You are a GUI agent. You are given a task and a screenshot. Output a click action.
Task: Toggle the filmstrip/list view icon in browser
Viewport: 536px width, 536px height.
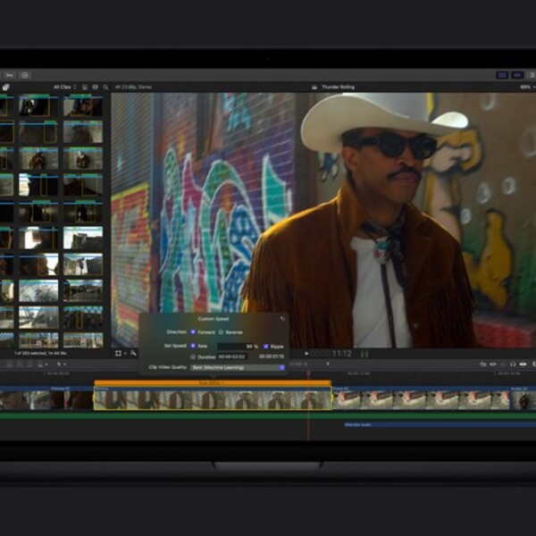click(96, 88)
